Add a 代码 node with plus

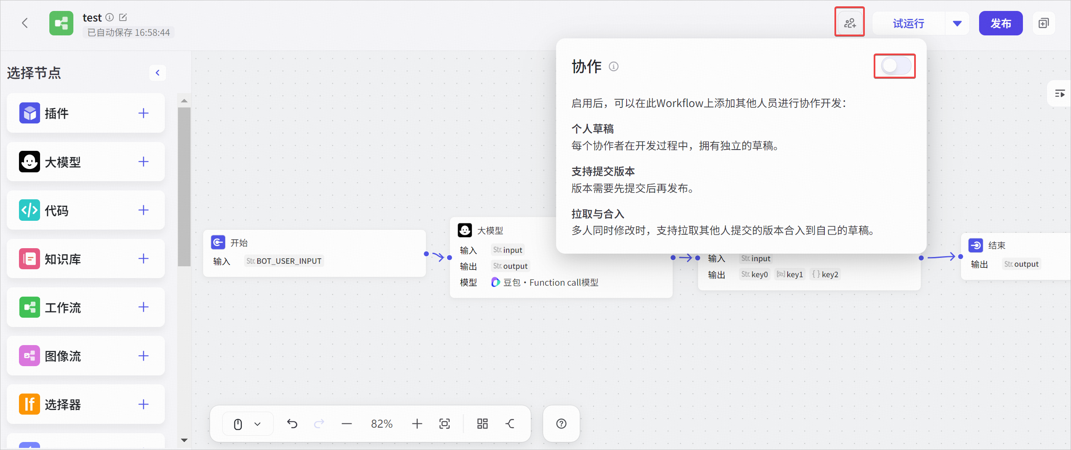click(x=143, y=210)
